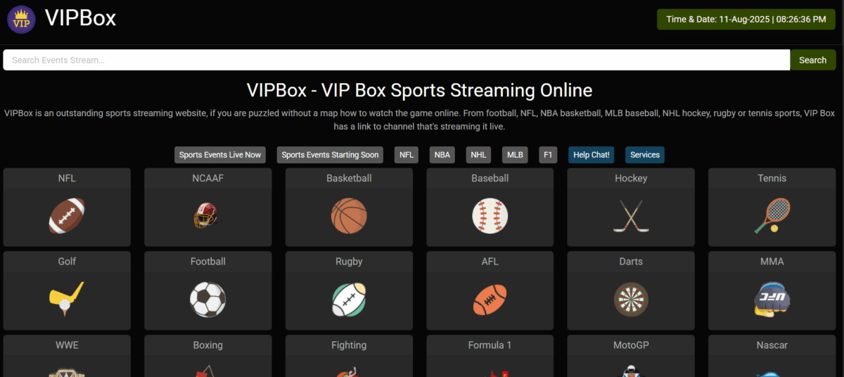Click the Tennis category heading
The height and width of the screenshot is (377, 844).
pyautogui.click(x=772, y=178)
